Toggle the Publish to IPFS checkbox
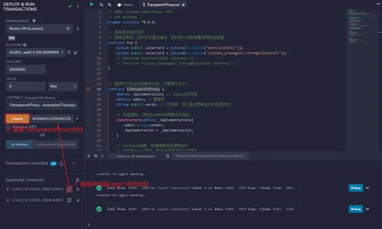The height and width of the screenshot is (229, 382). tap(8, 127)
